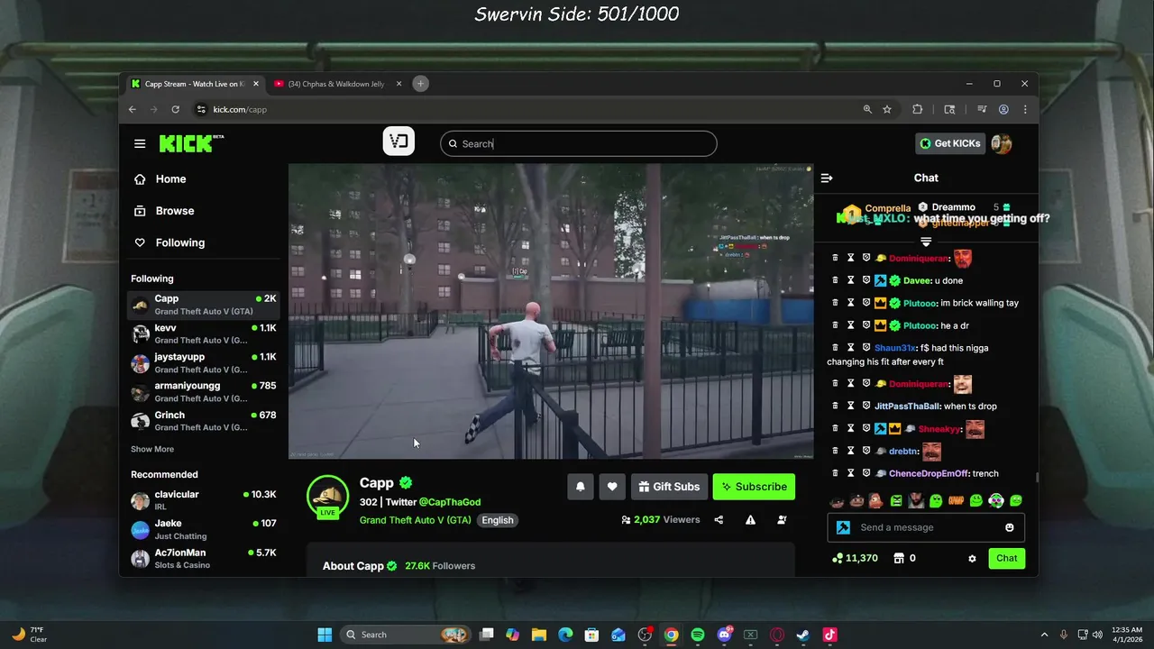The width and height of the screenshot is (1154, 649).
Task: Expand pinned message chevron in chat
Action: (x=926, y=242)
